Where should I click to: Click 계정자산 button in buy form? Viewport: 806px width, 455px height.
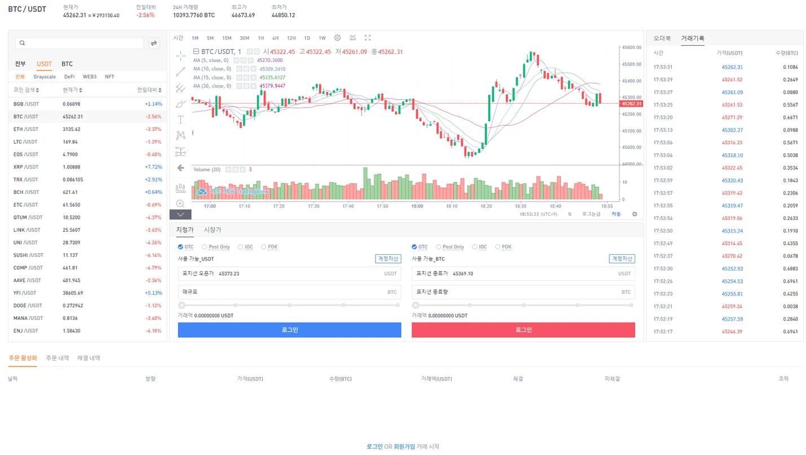pos(388,259)
